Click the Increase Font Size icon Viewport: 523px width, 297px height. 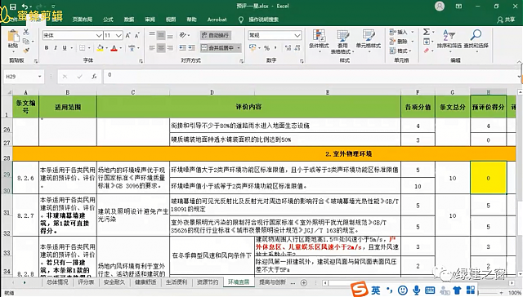[127, 35]
